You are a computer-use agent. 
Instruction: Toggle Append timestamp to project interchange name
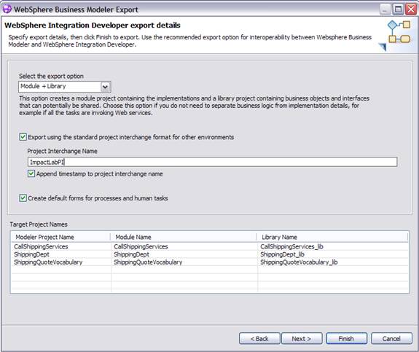pyautogui.click(x=31, y=173)
